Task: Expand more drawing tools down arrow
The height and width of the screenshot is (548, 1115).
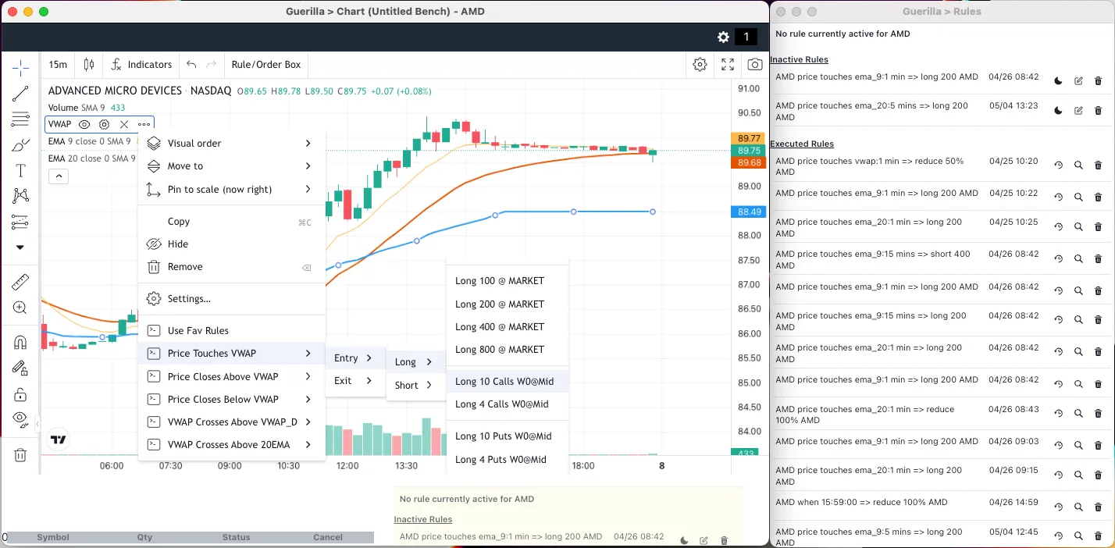Action: [20, 247]
